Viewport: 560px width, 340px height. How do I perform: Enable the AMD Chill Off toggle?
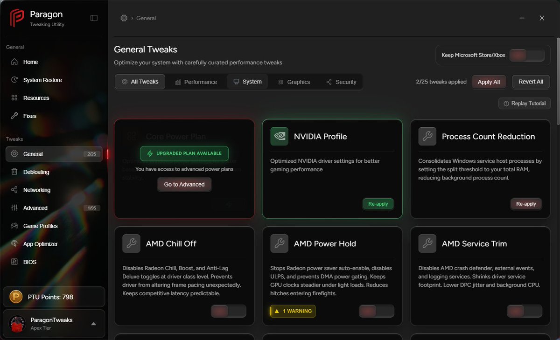point(229,311)
